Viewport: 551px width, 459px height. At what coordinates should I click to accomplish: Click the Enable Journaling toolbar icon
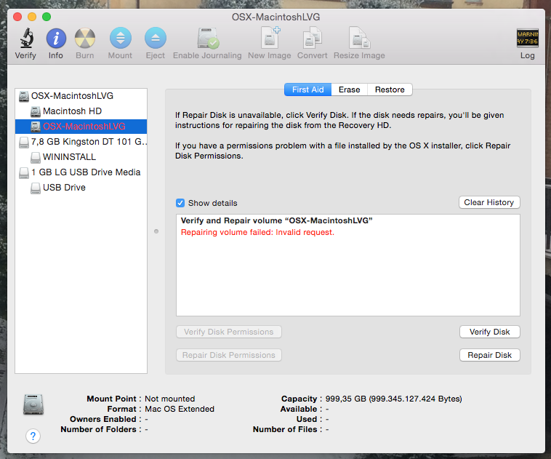coord(208,39)
